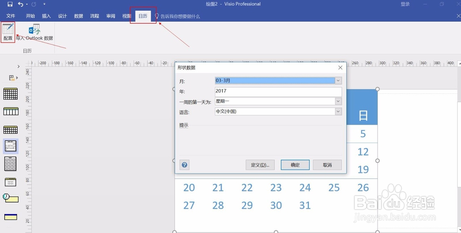Switch to the 数据 ribbon tab

[x=78, y=16]
